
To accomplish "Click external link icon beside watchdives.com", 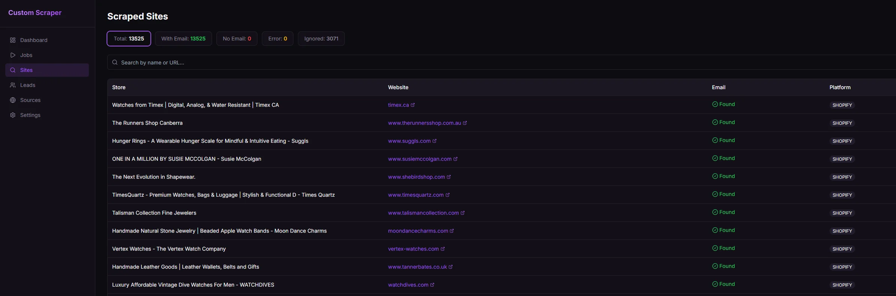I will click(x=432, y=285).
